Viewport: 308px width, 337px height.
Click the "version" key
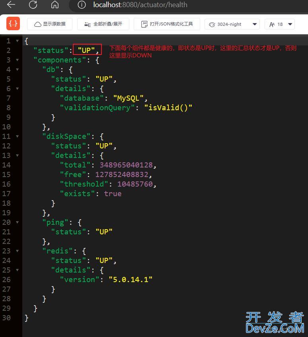click(80, 279)
